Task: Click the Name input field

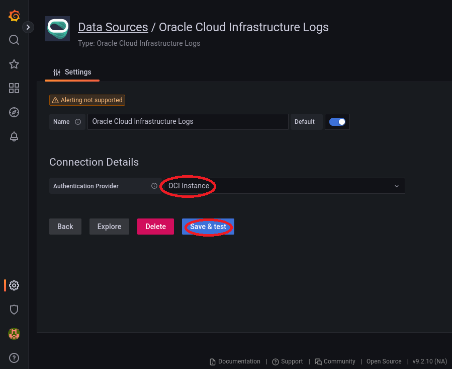Action: point(188,122)
